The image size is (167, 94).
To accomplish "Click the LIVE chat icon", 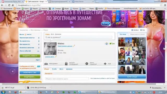I will tap(112, 44).
